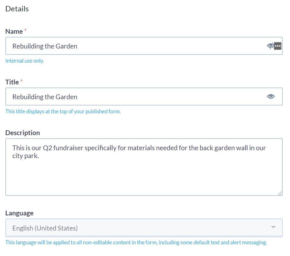Click the Description label
The height and width of the screenshot is (256, 290).
click(22, 133)
